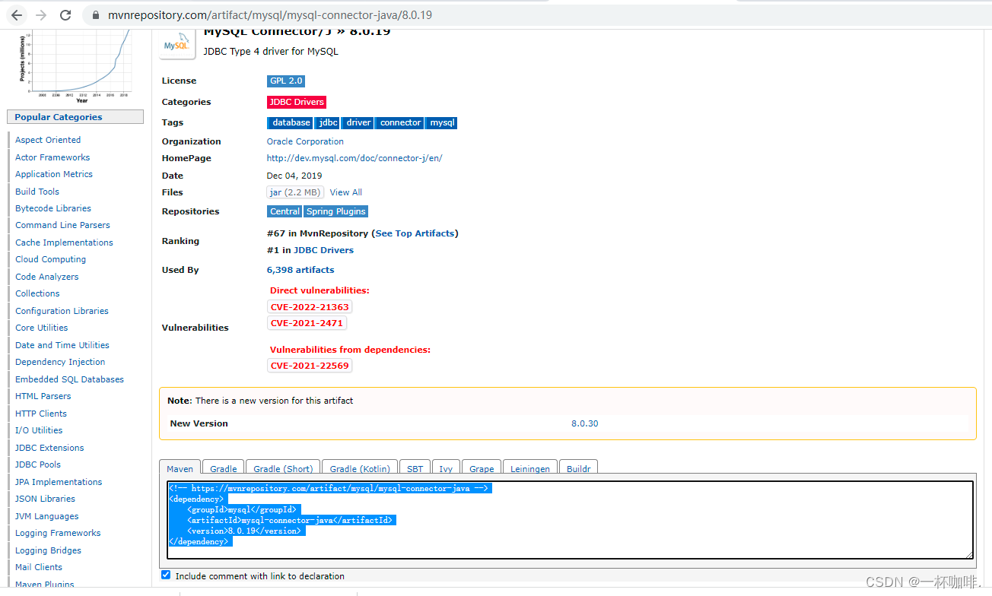This screenshot has height=596, width=992.
Task: Open CVE-2022-21363 vulnerability
Action: coord(310,307)
